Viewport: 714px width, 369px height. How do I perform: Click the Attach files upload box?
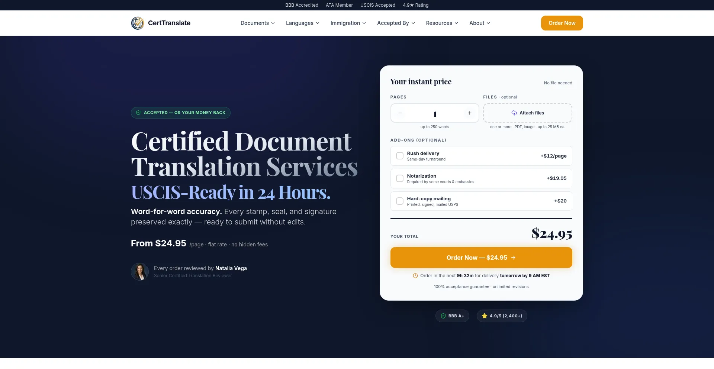[528, 113]
